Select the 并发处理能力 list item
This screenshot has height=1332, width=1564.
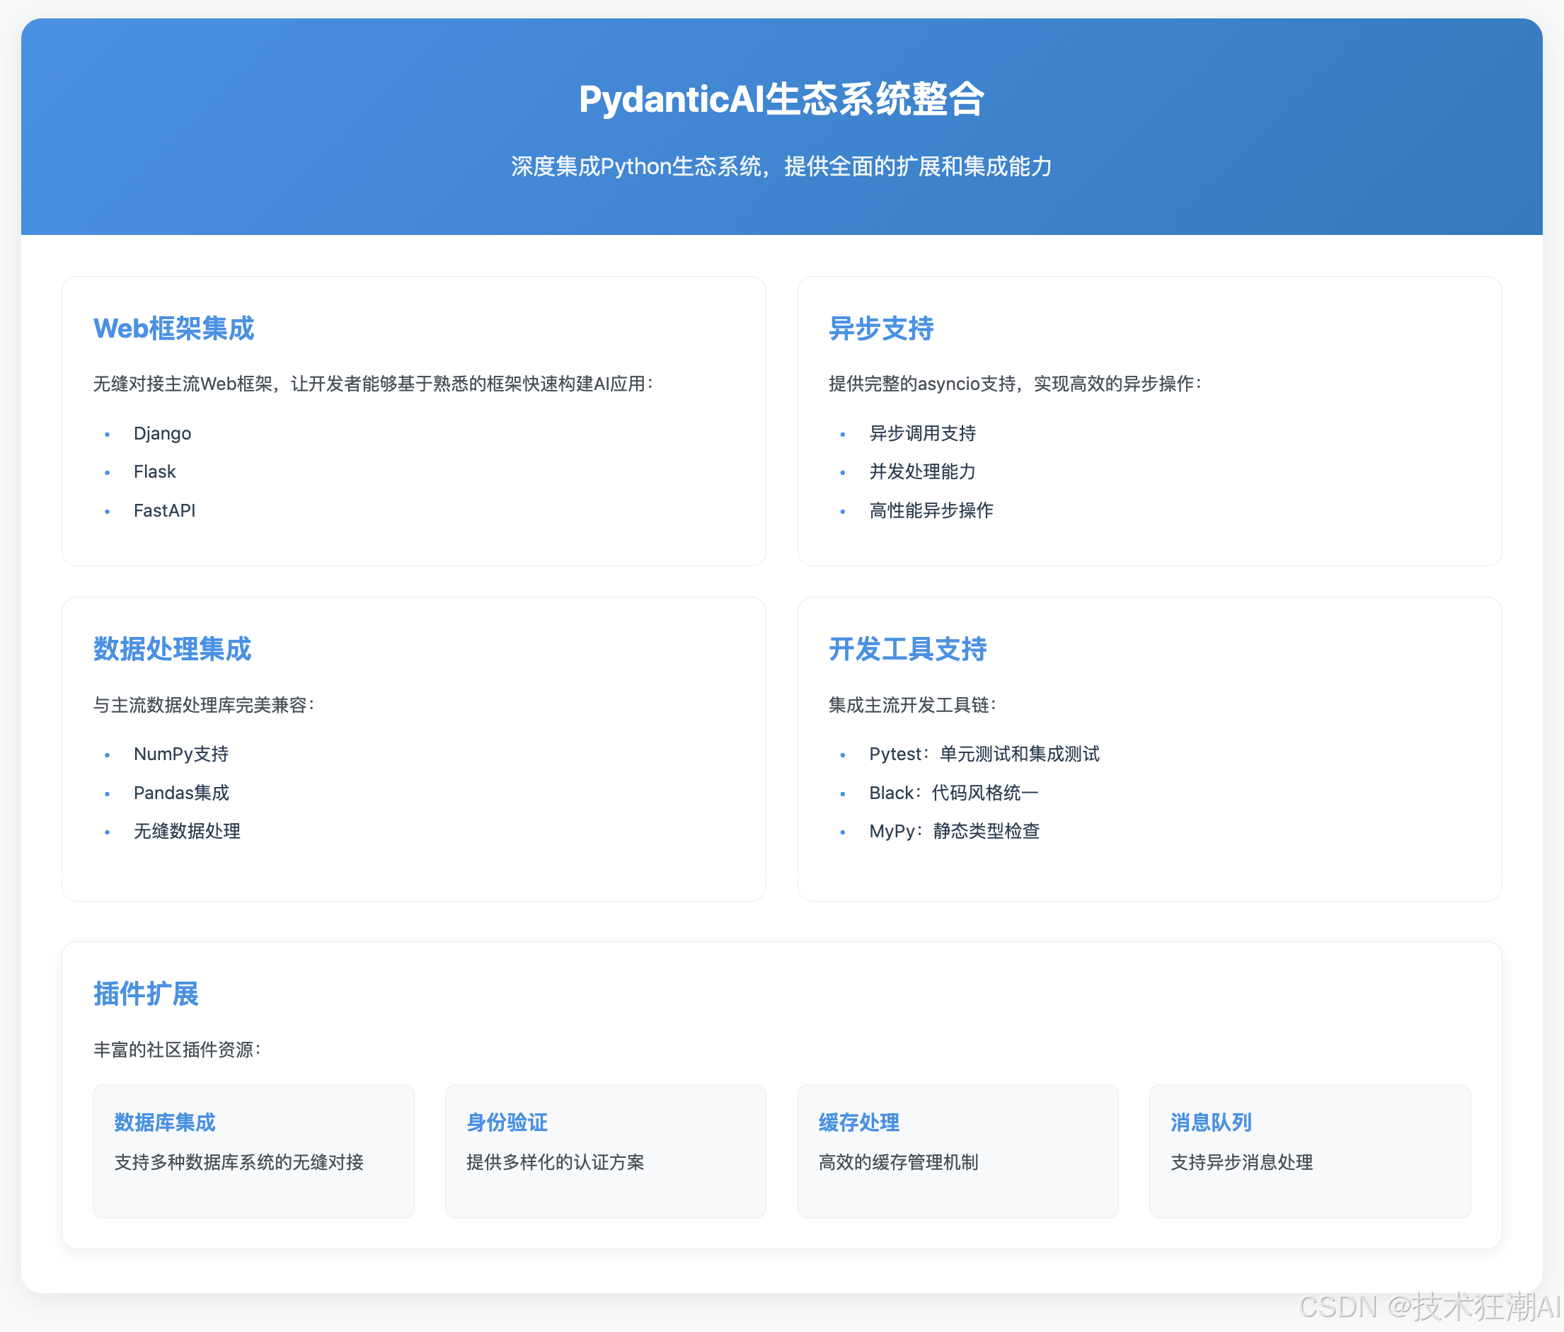click(x=922, y=472)
